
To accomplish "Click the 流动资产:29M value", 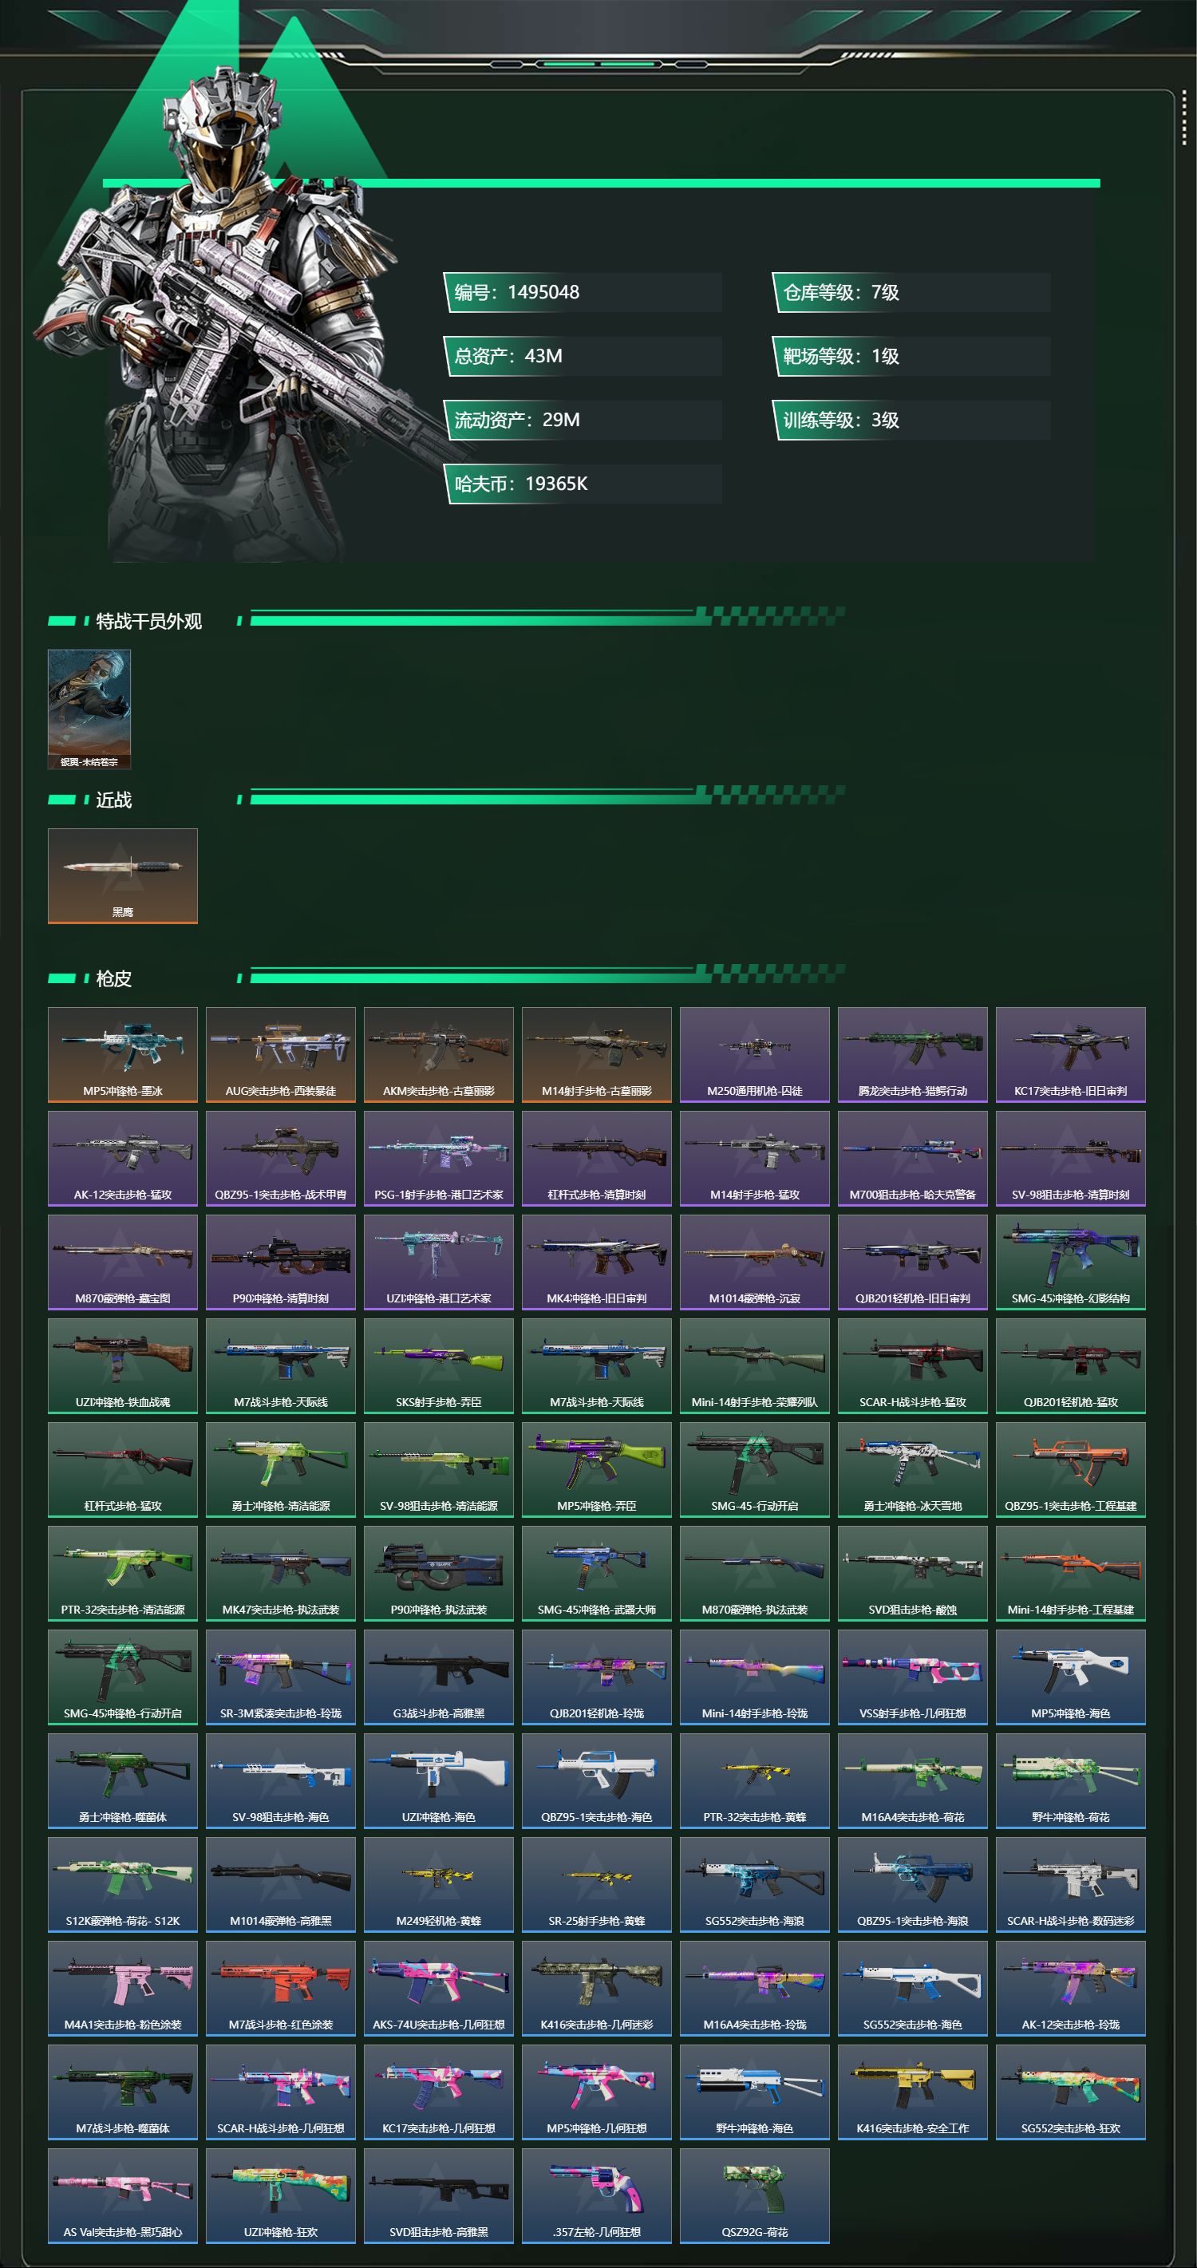I will [x=583, y=420].
